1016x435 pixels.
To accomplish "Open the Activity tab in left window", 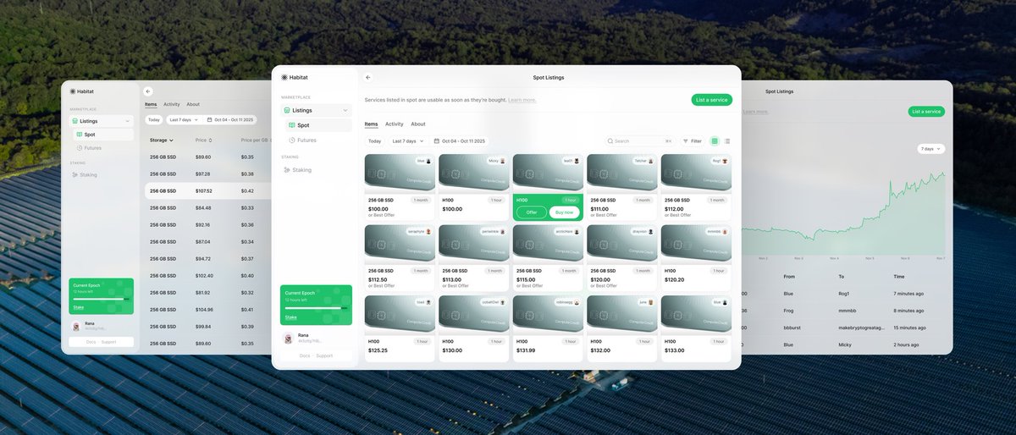I will pos(172,104).
